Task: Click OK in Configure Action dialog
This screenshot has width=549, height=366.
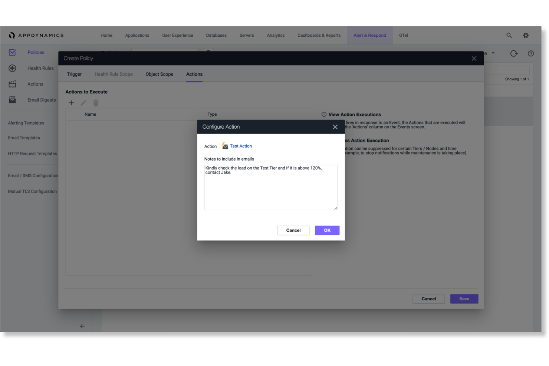Action: click(327, 230)
